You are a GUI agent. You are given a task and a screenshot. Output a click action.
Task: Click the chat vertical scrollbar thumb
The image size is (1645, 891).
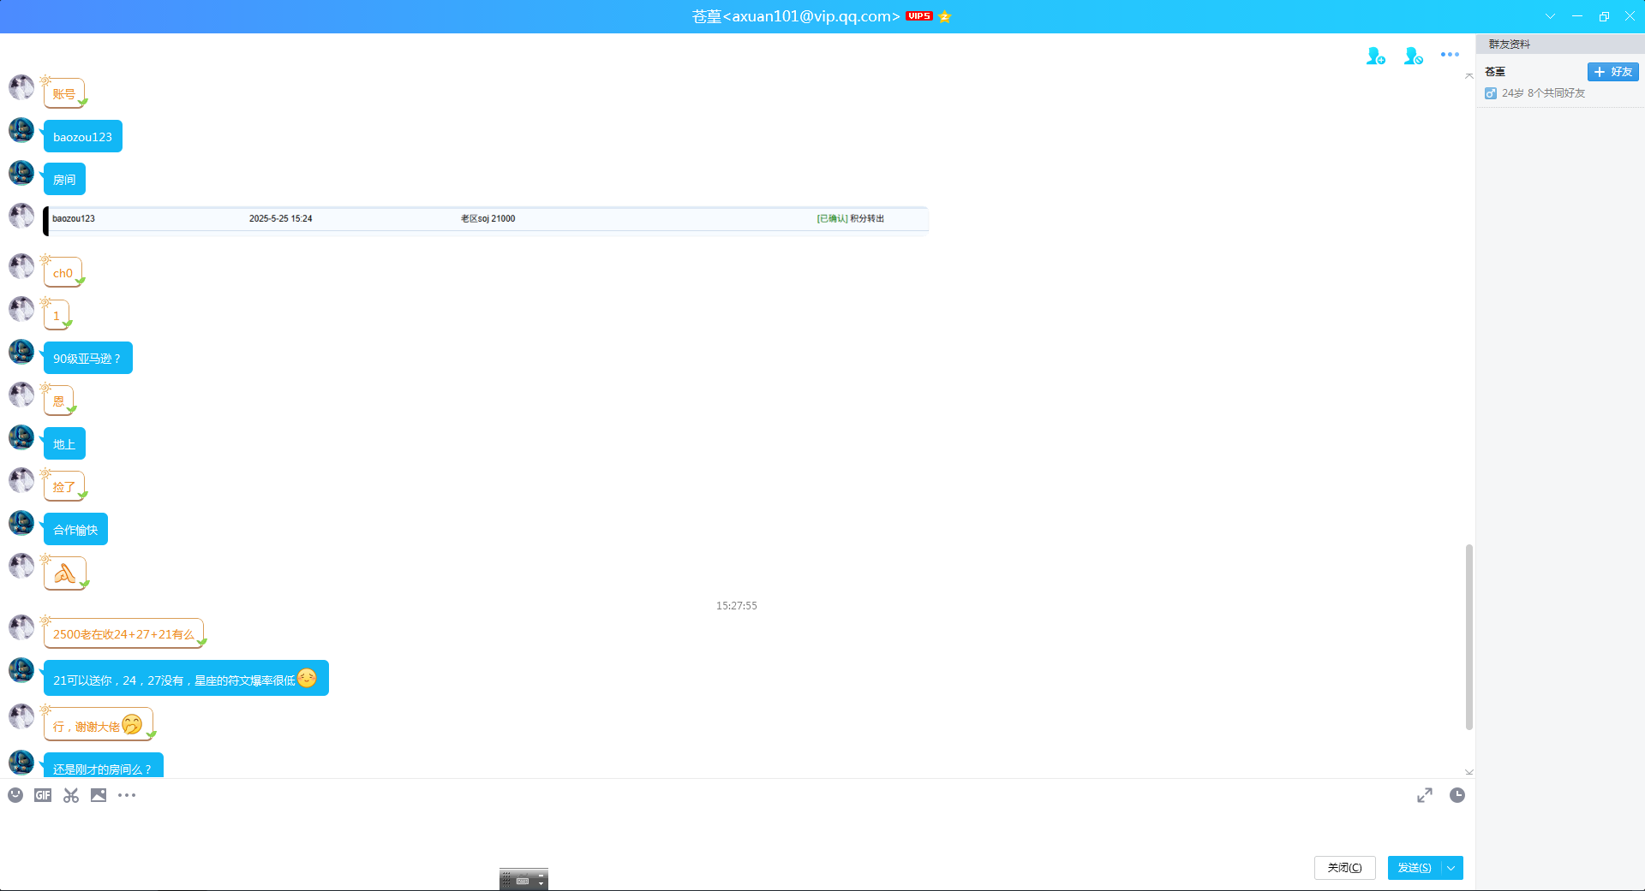click(x=1469, y=637)
